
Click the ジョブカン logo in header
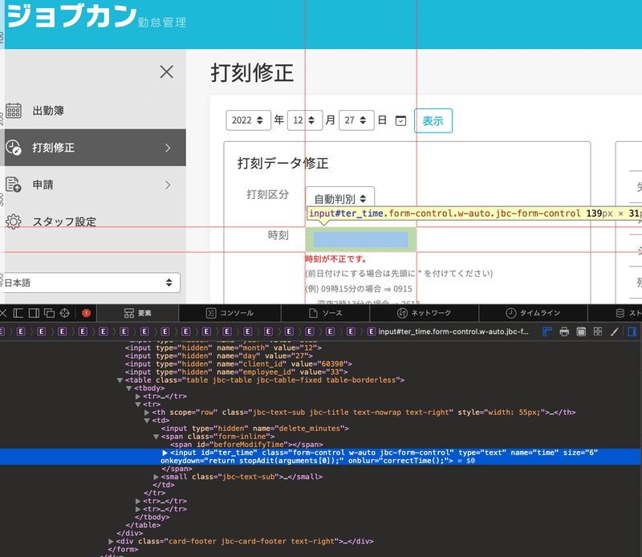point(96,16)
